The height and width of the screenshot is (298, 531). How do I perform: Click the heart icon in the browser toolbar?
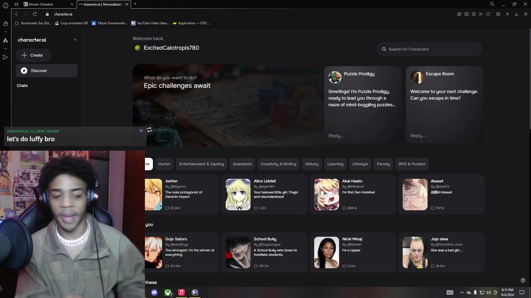pos(488,14)
